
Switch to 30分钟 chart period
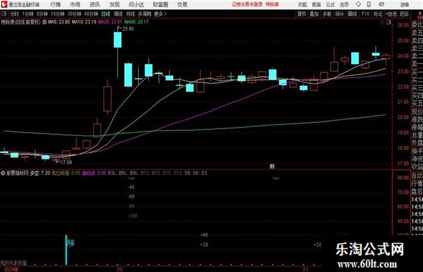pos(74,14)
